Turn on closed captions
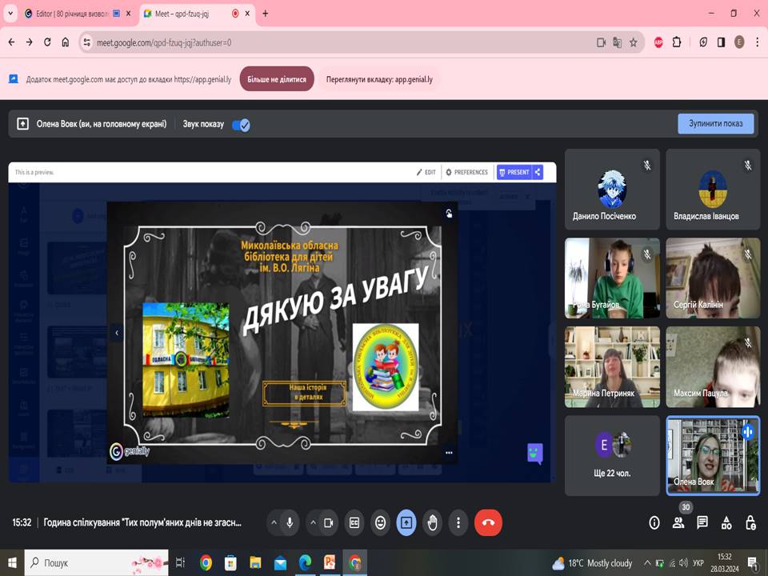Viewport: 768px width, 576px height. (x=354, y=523)
